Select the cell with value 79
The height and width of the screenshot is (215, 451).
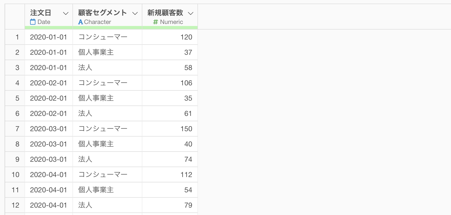coord(188,205)
